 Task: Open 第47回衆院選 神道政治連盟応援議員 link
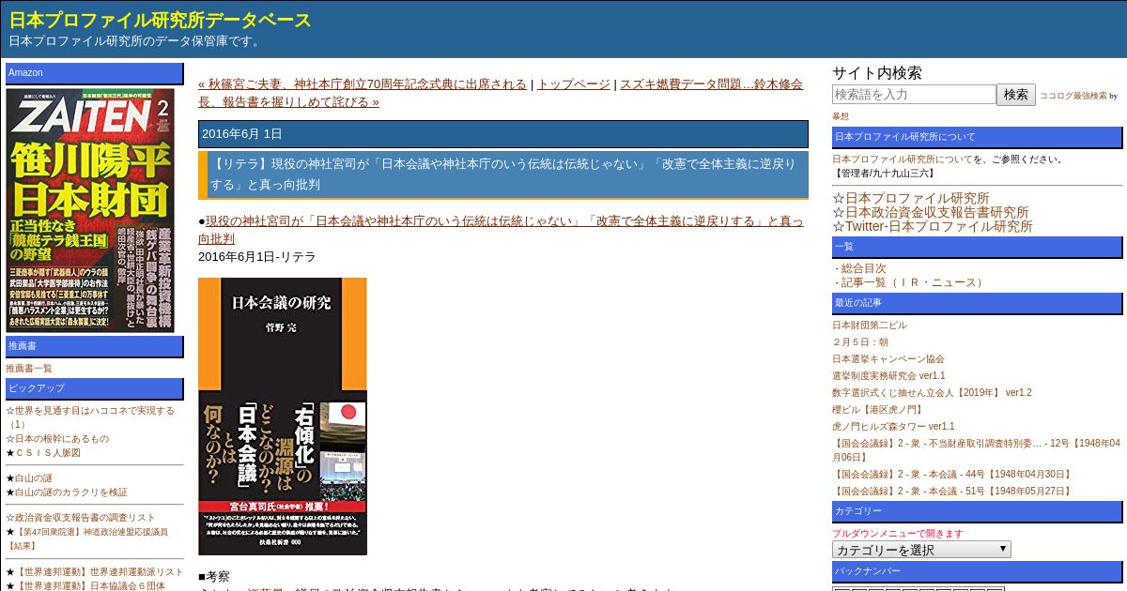[87, 538]
